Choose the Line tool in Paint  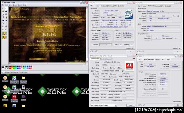click(3, 24)
